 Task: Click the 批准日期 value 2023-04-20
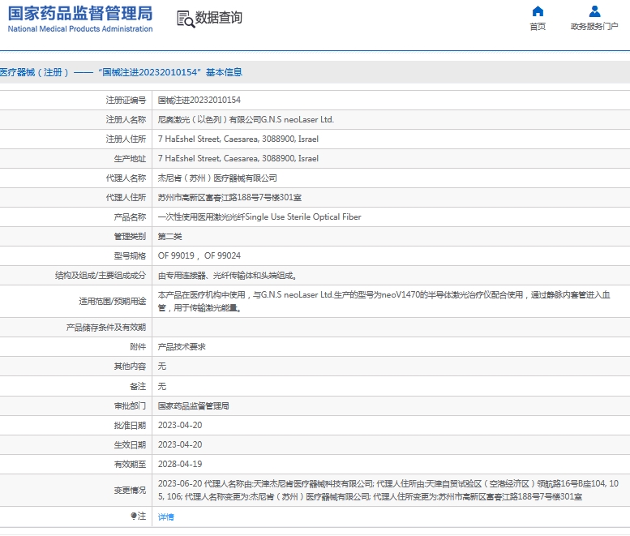180,426
